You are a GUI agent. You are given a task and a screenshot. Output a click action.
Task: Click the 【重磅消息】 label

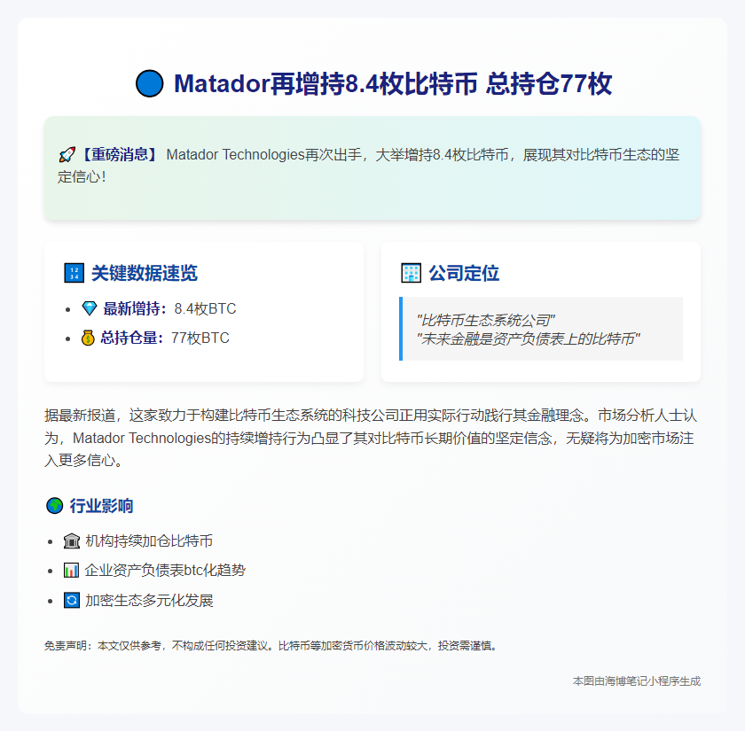coord(119,155)
